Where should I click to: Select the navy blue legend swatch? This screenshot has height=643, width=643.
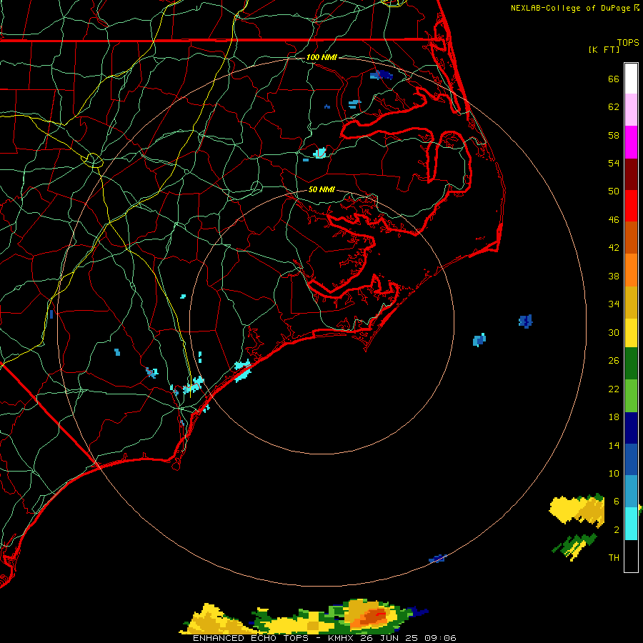point(631,428)
